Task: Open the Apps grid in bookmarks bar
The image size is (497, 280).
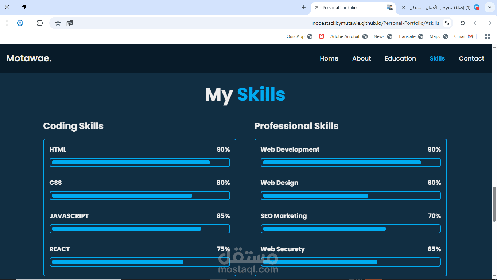Action: [487, 36]
